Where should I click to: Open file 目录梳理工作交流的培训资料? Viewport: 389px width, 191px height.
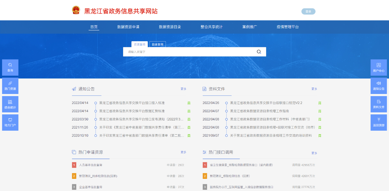(271, 136)
